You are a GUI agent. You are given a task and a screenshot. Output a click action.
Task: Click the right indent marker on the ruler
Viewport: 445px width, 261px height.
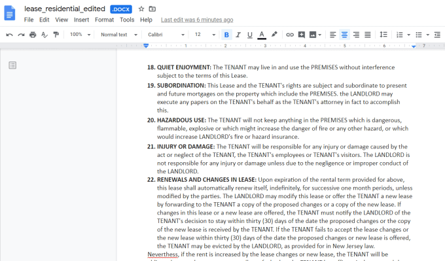414,46
